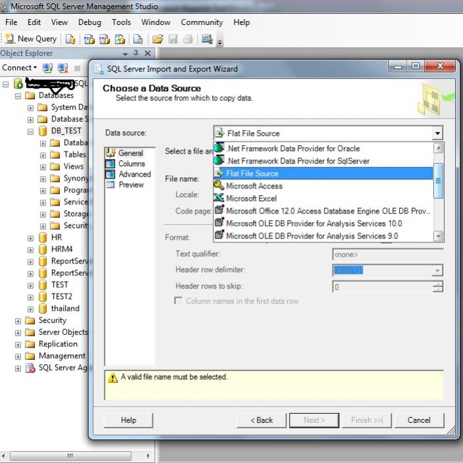Click the DB_TEST database cylinder icon
Screen dimensions: 463x463
(43, 131)
